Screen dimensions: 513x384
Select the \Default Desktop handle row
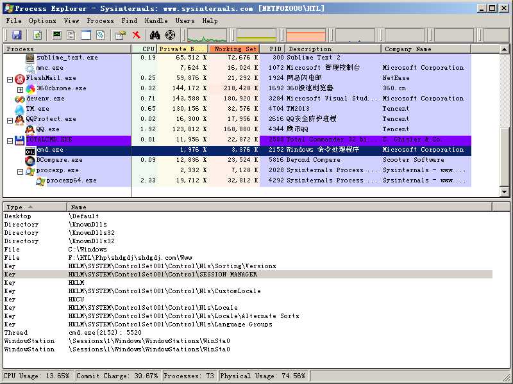click(248, 216)
